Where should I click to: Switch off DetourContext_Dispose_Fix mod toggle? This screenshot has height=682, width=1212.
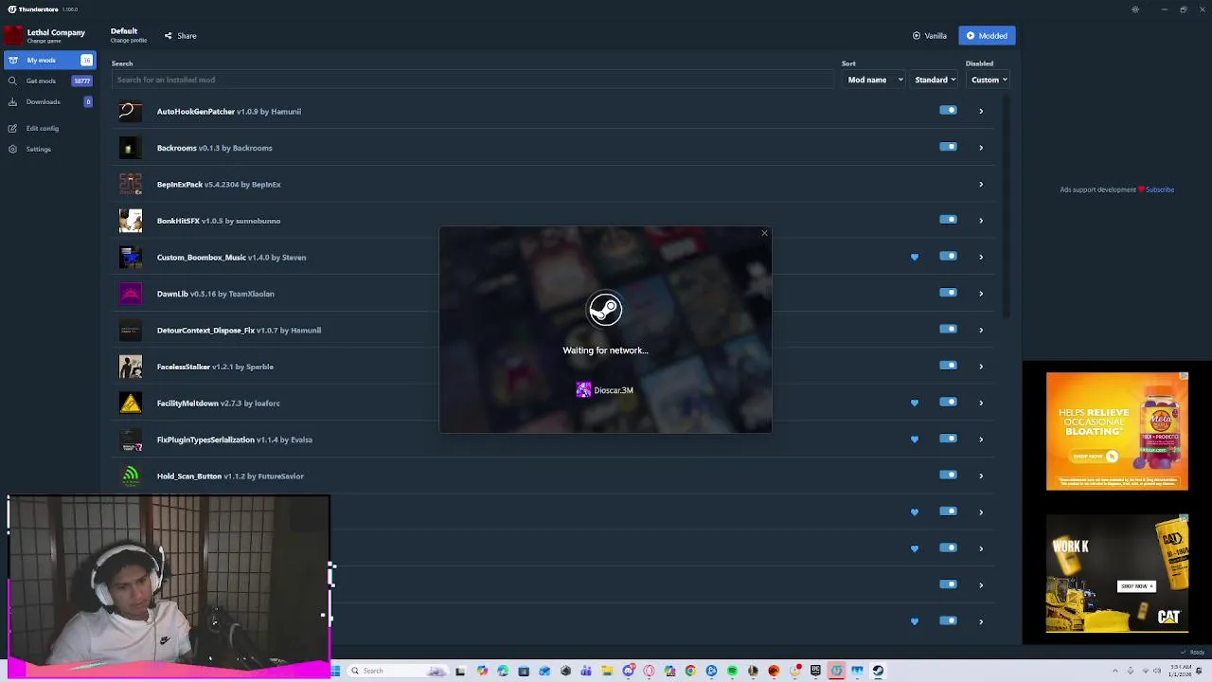click(x=948, y=330)
